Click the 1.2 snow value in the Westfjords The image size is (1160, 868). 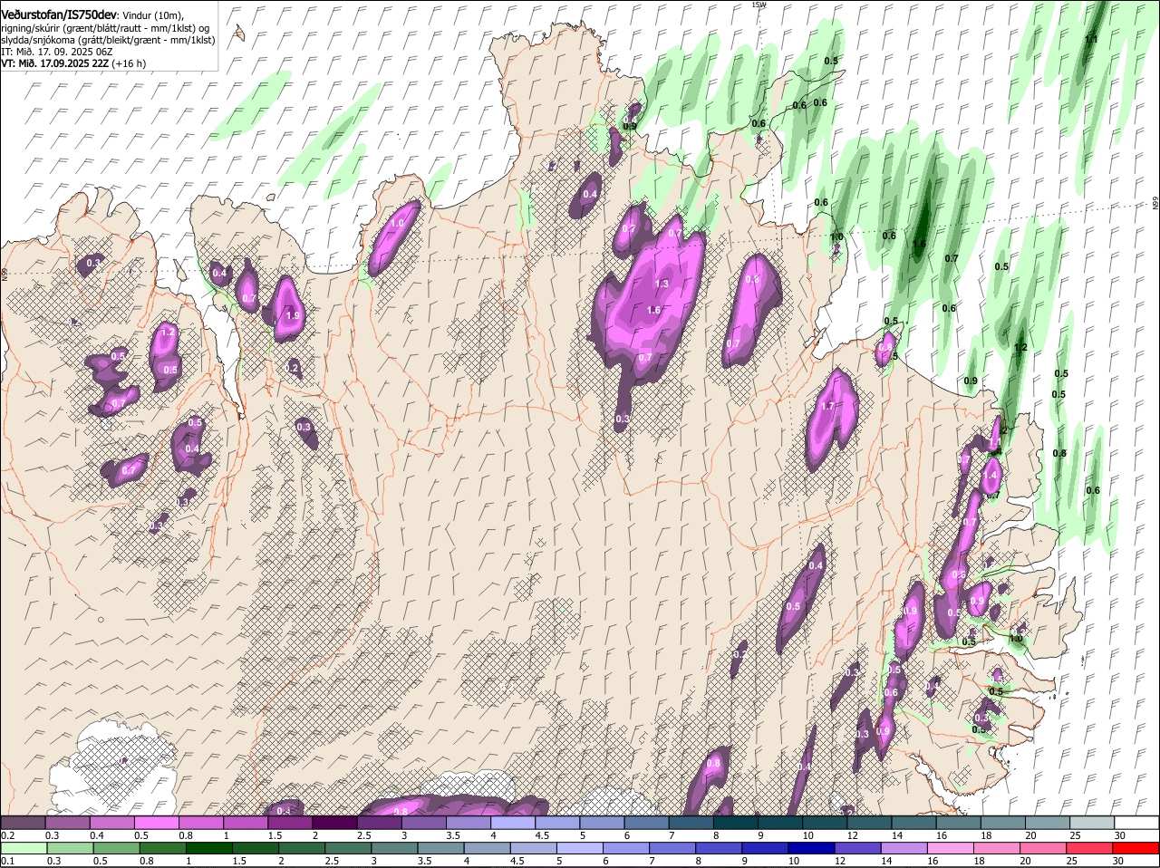(x=167, y=333)
